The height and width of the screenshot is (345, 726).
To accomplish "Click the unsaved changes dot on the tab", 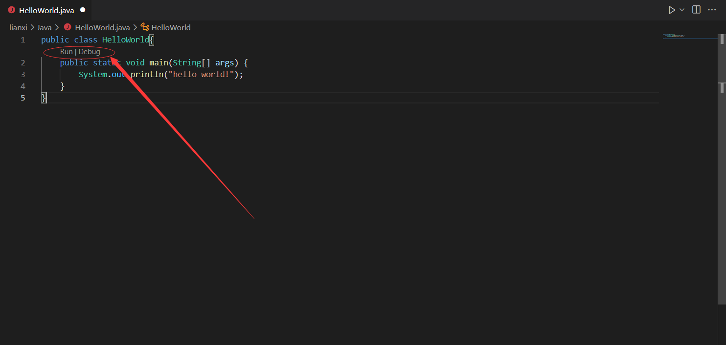I will (82, 9).
